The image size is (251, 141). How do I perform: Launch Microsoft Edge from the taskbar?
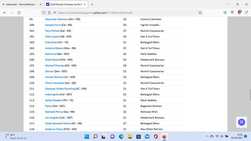pos(121,137)
